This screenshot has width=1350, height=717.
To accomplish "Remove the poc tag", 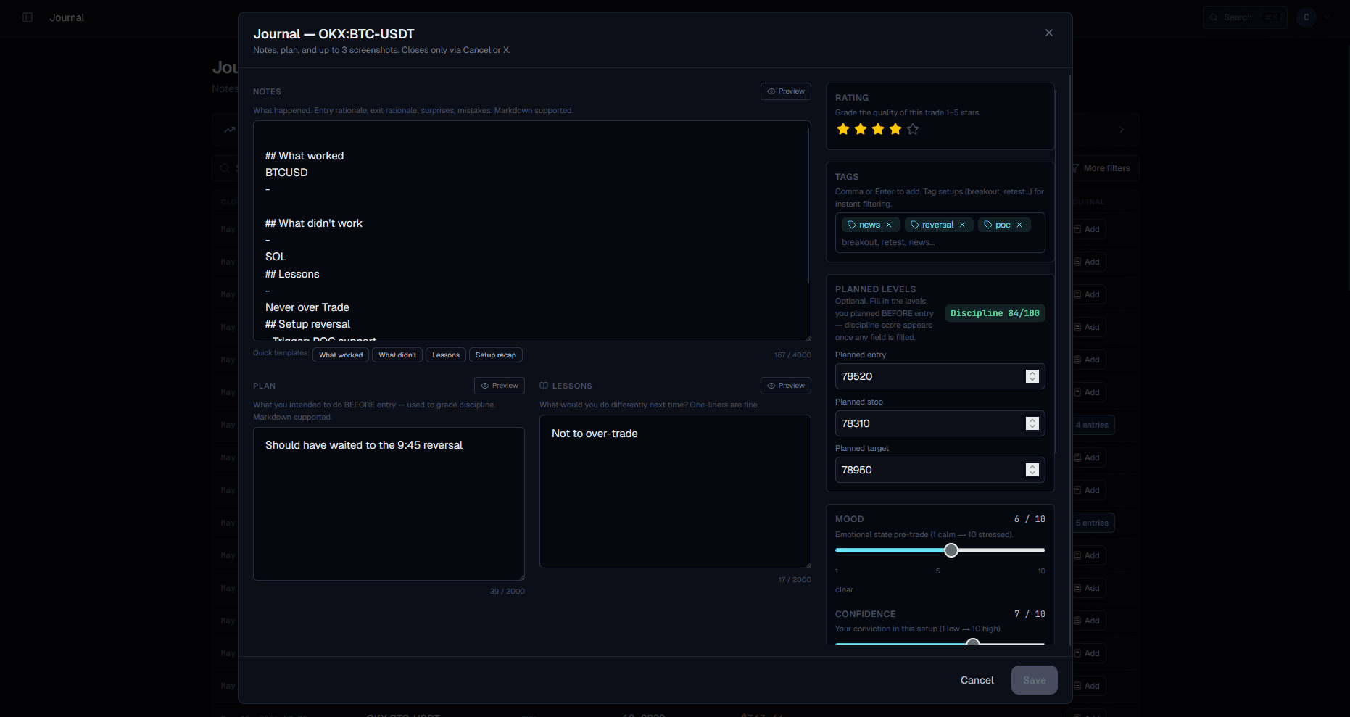I will 1019,225.
